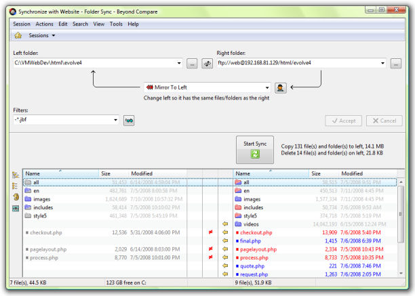Click the collapse folders icon in the sidebar
This screenshot has height=296, width=415.
pyautogui.click(x=16, y=186)
